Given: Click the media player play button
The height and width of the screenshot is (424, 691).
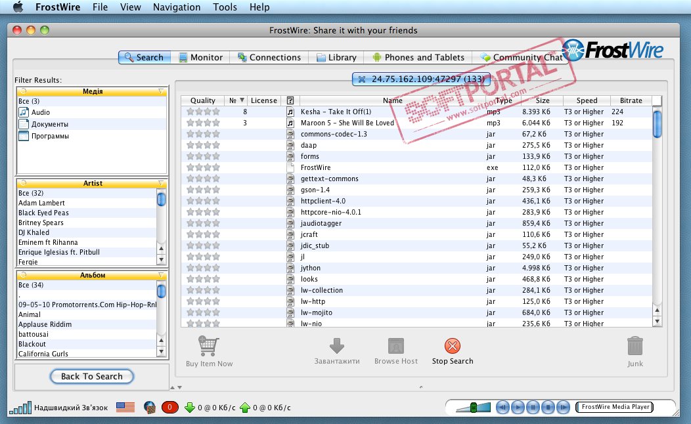Looking at the screenshot, I should (518, 408).
